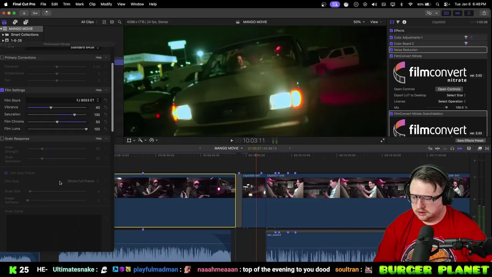Screen dimensions: 492x277
Task: Click the viewer fullscreen arrows icon
Action: tap(382, 140)
